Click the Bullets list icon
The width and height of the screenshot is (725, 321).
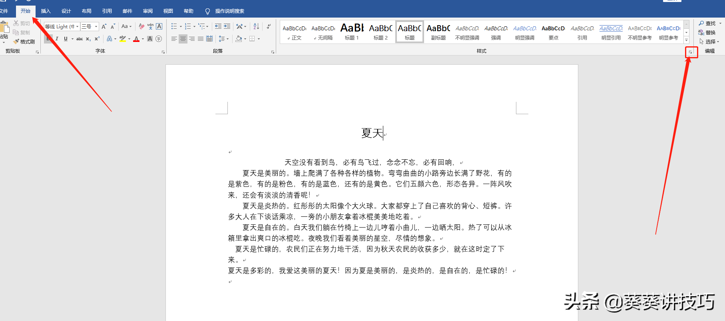pyautogui.click(x=174, y=26)
